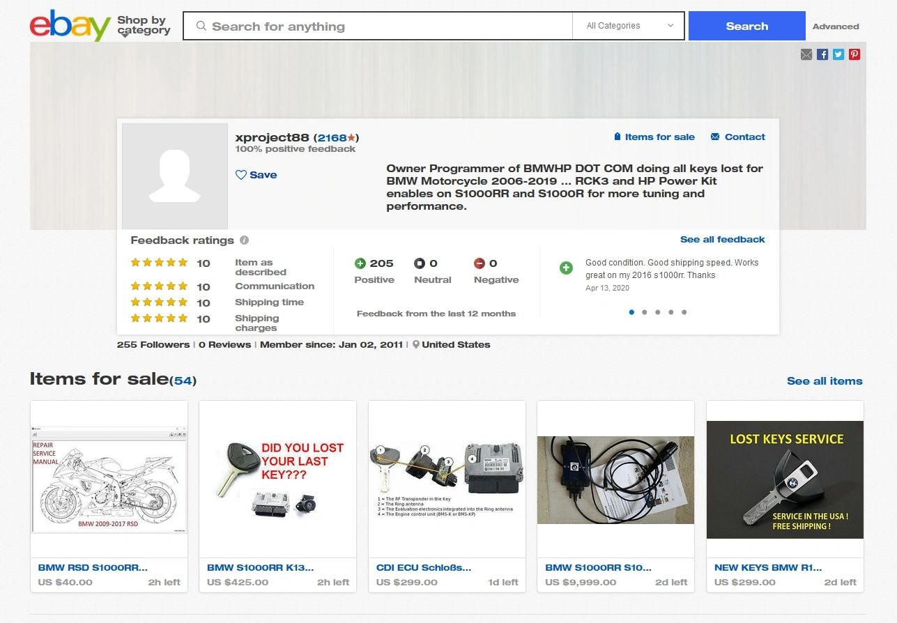Open Advanced search link
The height and width of the screenshot is (623, 897).
[836, 26]
